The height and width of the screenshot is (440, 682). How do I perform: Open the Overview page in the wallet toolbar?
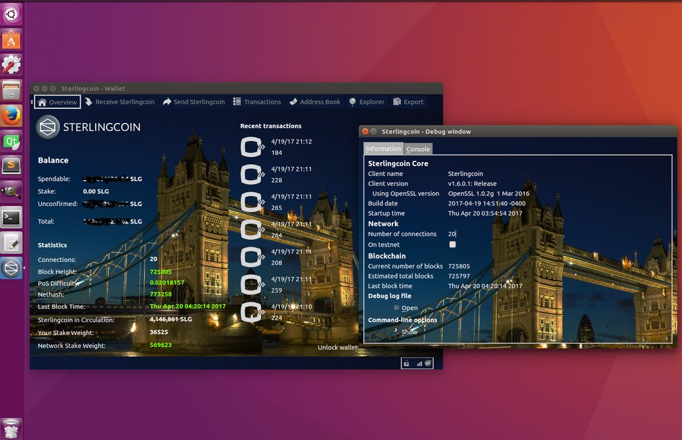[57, 102]
